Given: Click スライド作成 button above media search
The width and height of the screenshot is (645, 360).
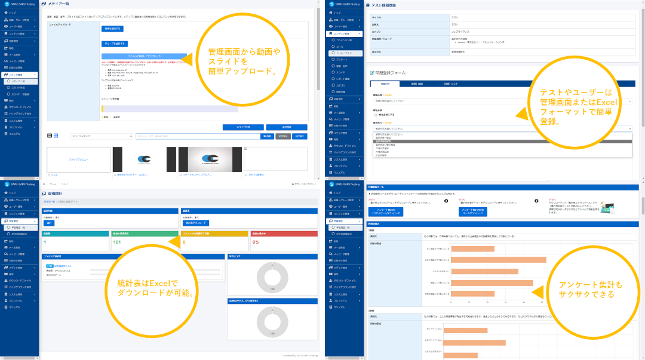Looking at the screenshot, I should pos(243,127).
